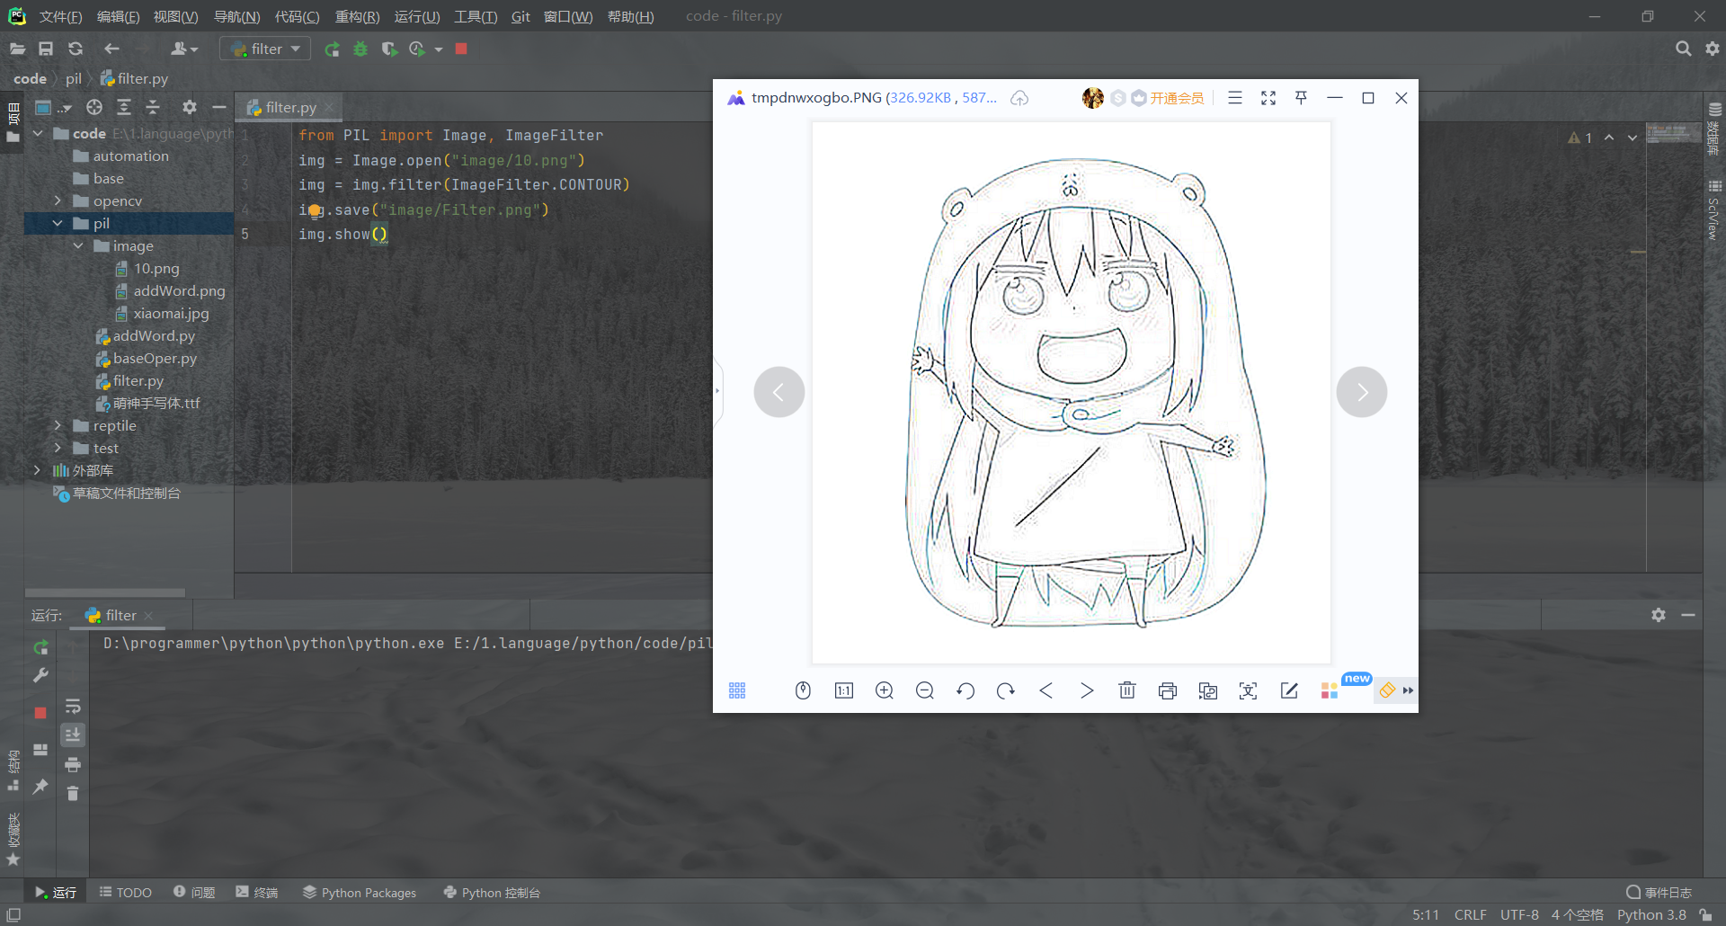Open Python Packages tool window
The width and height of the screenshot is (1726, 926).
[x=360, y=892]
